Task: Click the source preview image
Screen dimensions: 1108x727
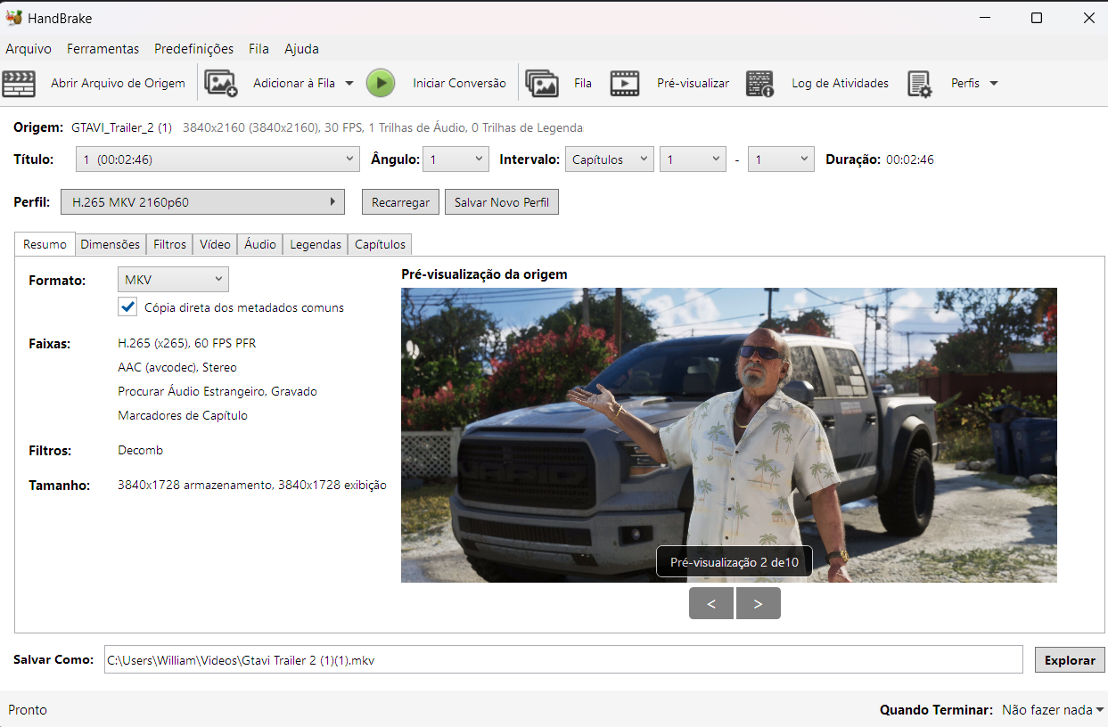Action: click(x=729, y=435)
